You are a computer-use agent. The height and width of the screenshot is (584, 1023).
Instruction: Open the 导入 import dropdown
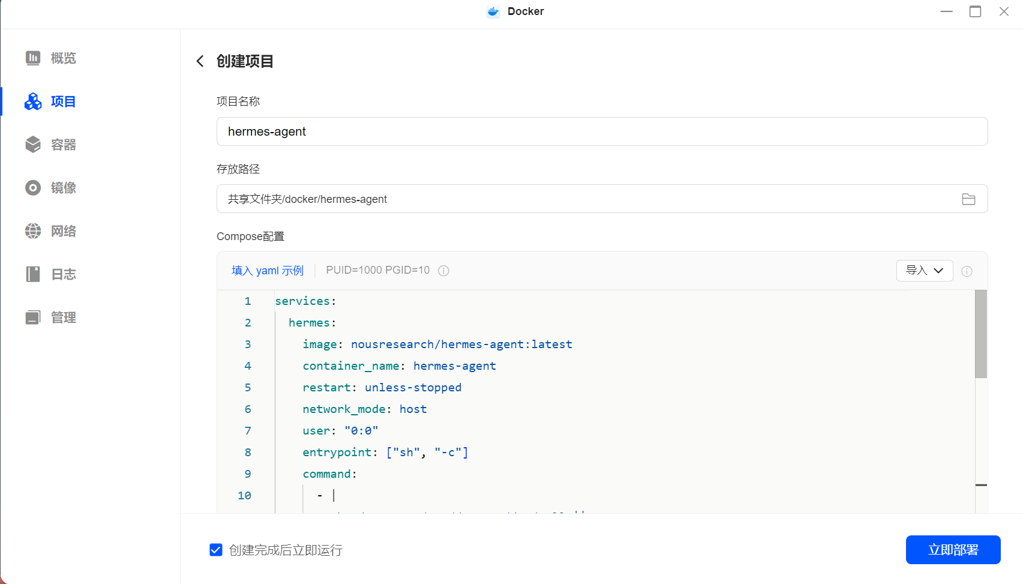925,271
